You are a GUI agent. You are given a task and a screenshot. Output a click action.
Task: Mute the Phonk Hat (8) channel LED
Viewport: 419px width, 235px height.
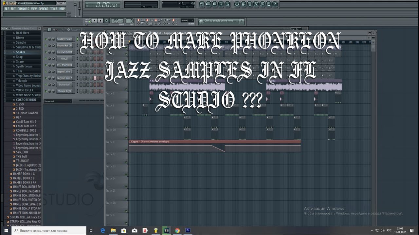click(x=46, y=45)
